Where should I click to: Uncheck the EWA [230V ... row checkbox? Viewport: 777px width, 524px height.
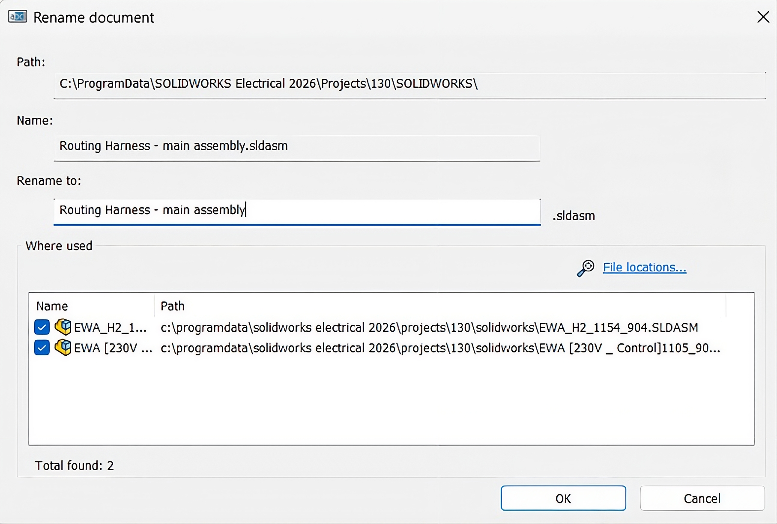[x=42, y=348]
